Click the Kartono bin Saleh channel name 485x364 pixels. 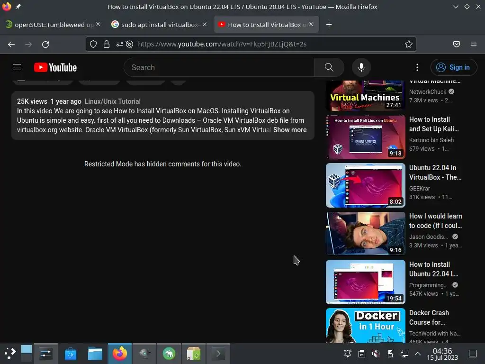coord(431,140)
